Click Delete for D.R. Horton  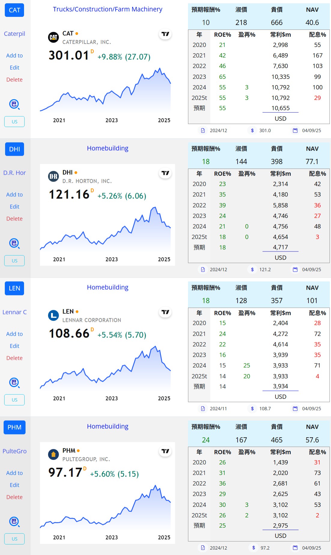(14, 218)
